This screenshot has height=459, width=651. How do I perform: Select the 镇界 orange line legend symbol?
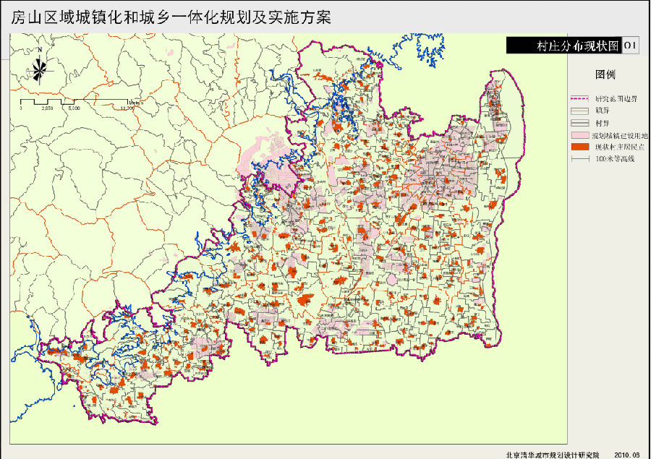[579, 111]
